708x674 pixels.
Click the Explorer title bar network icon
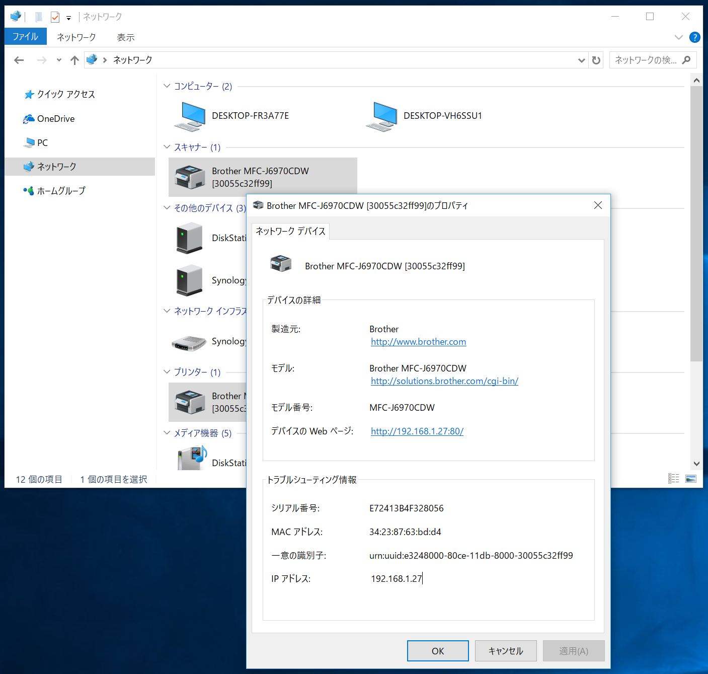pyautogui.click(x=16, y=17)
